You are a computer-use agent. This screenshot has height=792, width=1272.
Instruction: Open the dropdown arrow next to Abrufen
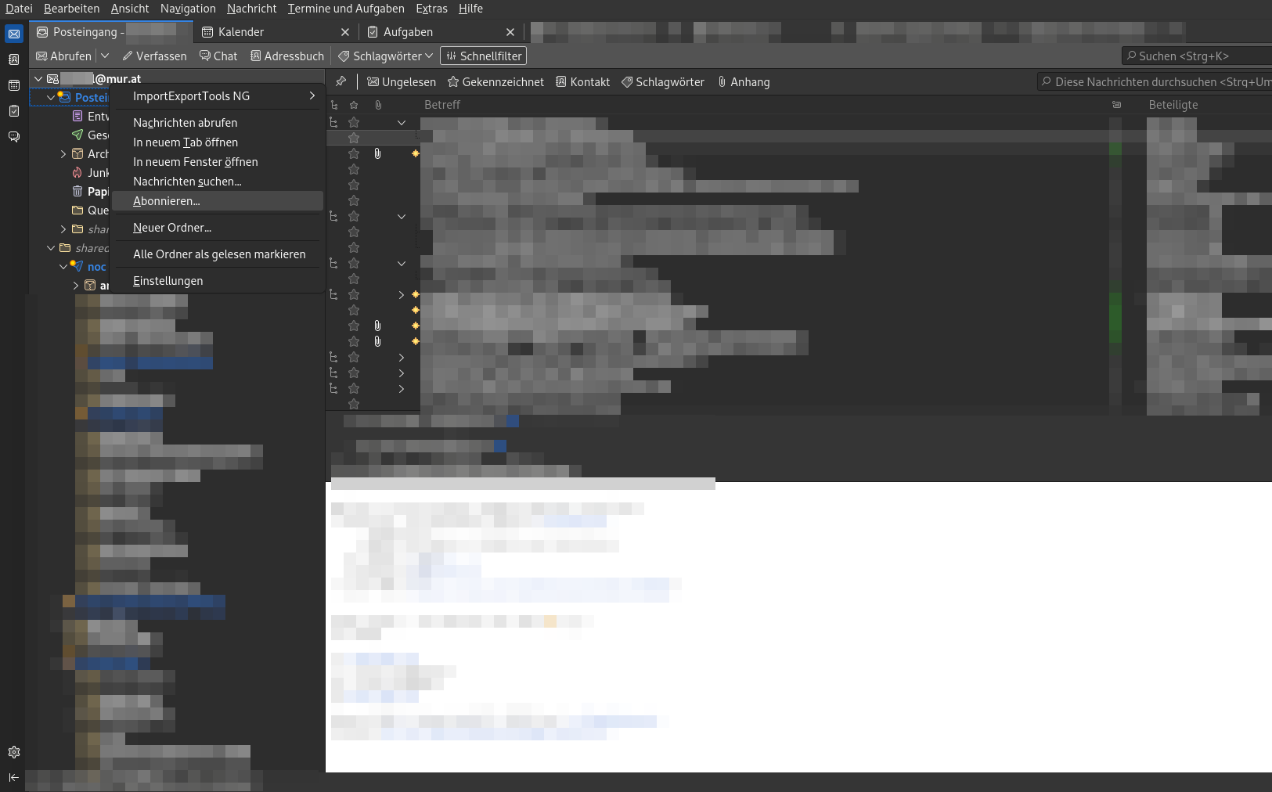105,56
